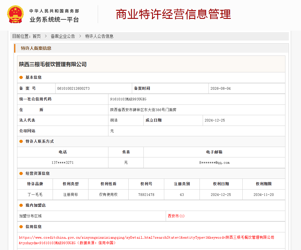
Task: Click the 传真 column header
Action: (126, 152)
